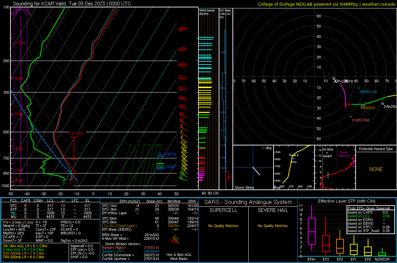Click the SRH (m2/s2) column header
The width and height of the screenshot is (397, 263).
(130, 201)
